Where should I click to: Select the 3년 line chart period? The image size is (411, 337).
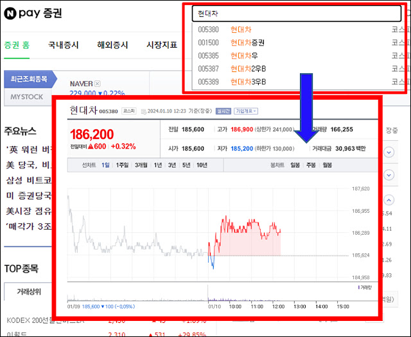[x=172, y=165]
